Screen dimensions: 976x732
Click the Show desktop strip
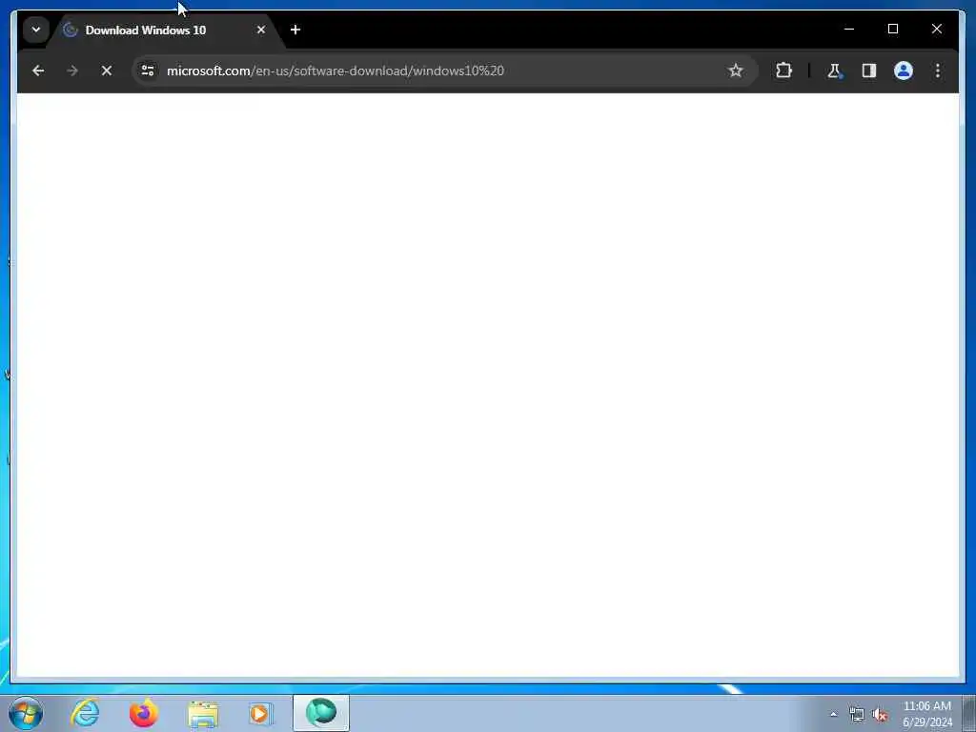tap(969, 714)
